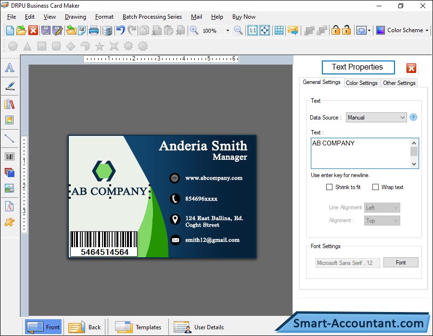The image size is (433, 336).
Task: Undo the last action
Action: pyautogui.click(x=120, y=30)
